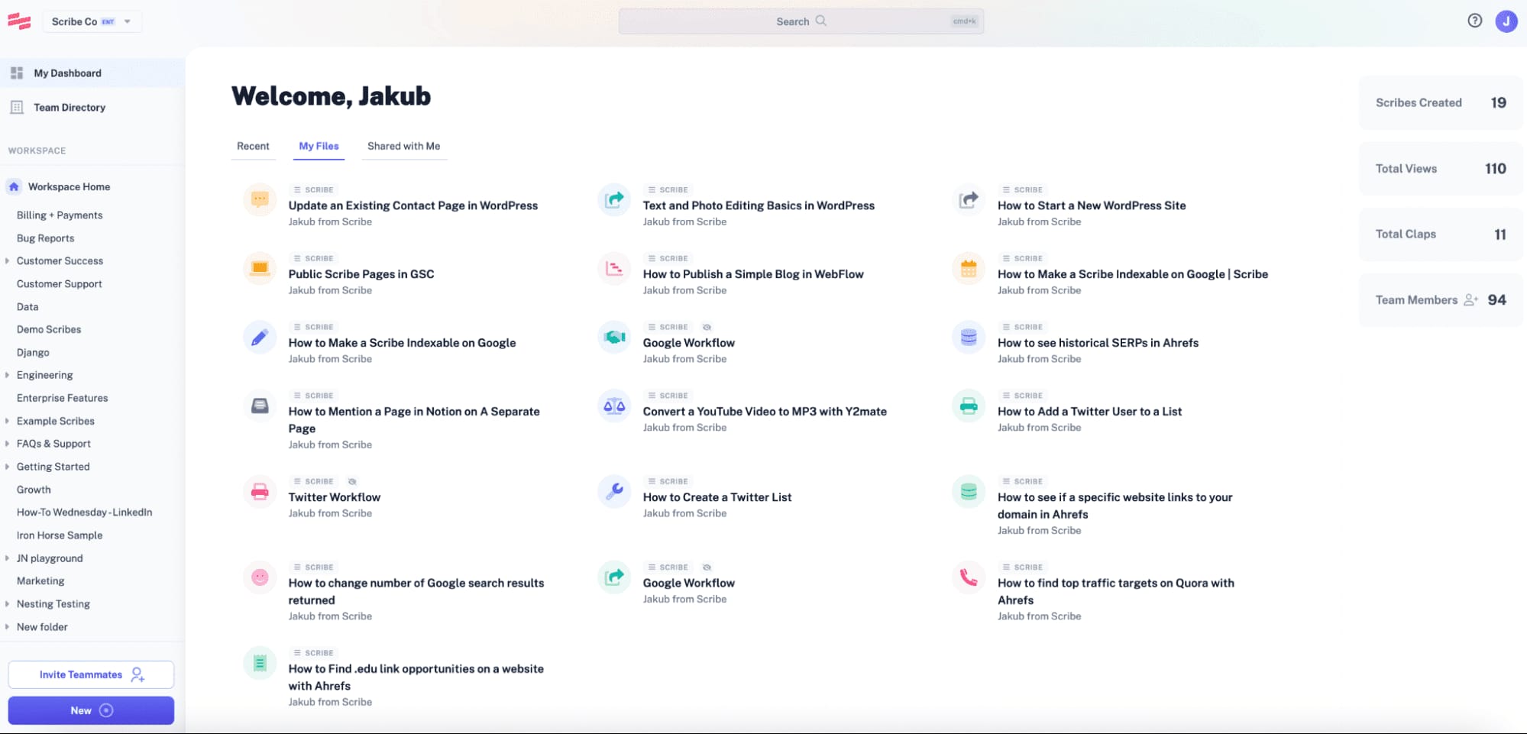Open the Billing + Payments folder

[60, 215]
